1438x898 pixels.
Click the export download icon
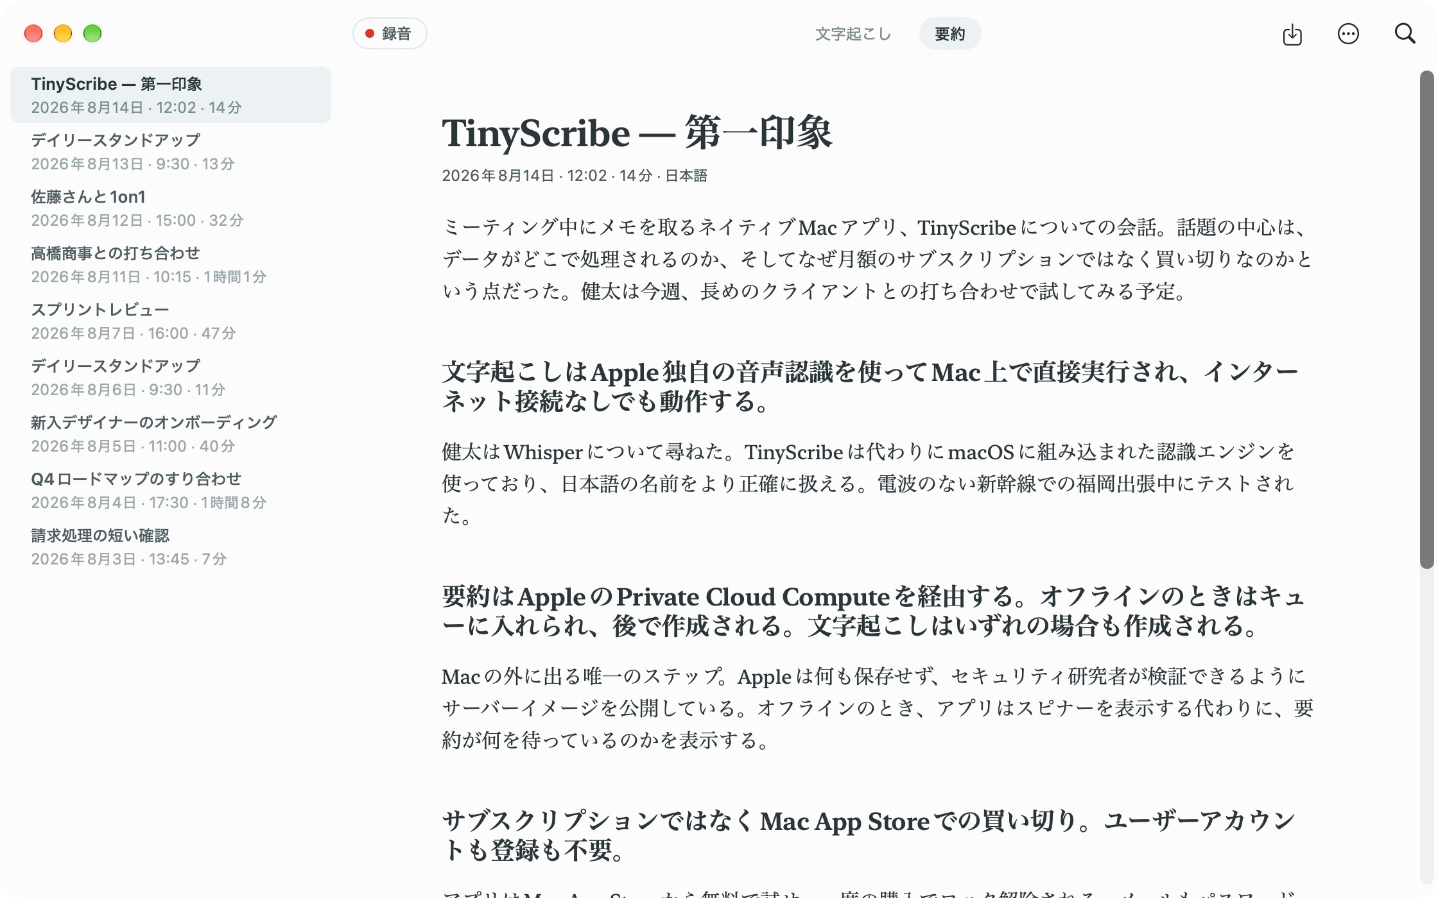click(x=1292, y=33)
